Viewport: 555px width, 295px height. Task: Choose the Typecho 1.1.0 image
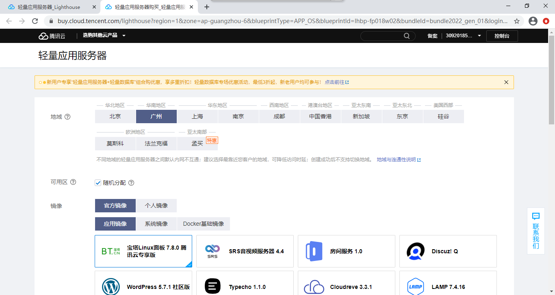tap(245, 286)
